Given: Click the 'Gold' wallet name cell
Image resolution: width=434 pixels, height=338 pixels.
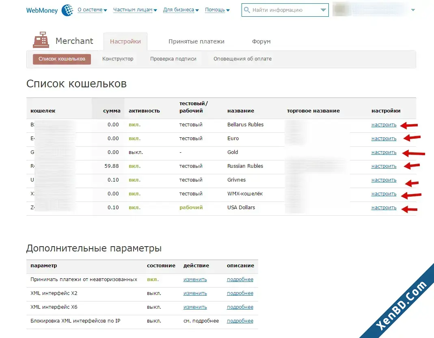Looking at the screenshot, I should pos(233,152).
